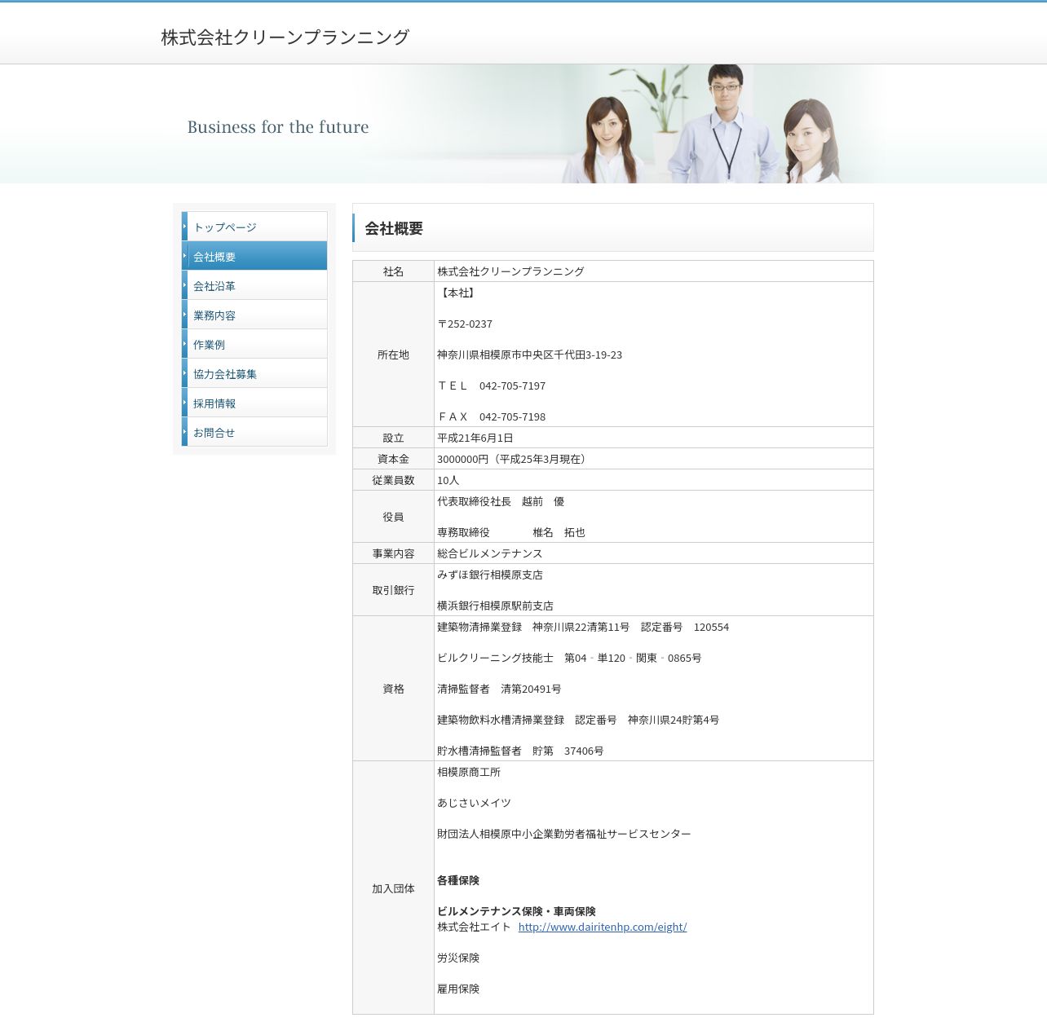This screenshot has height=1031, width=1047.
Task: Click the 従業員数 row label
Action: [x=393, y=480]
